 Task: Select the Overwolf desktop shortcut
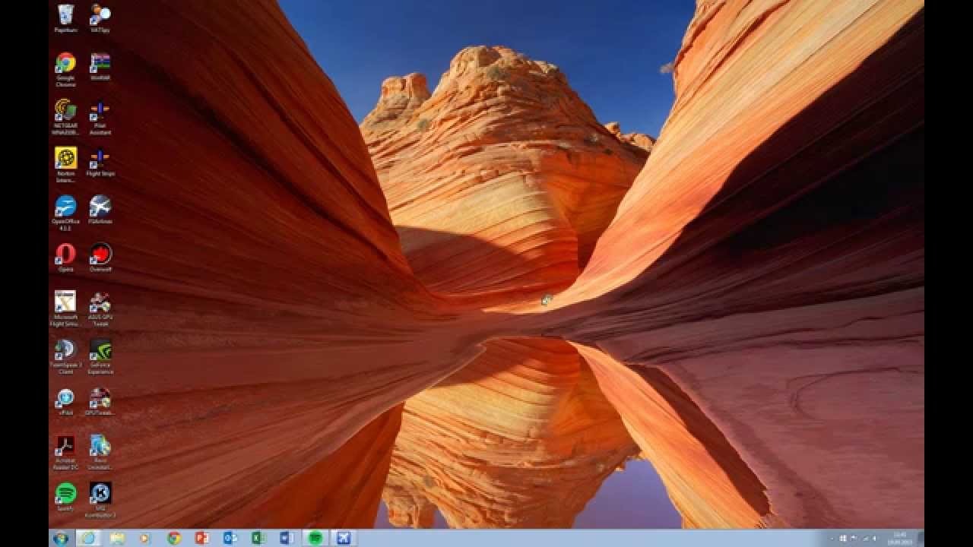pos(100,258)
